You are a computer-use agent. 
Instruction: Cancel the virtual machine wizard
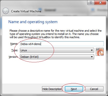(x=94, y=89)
